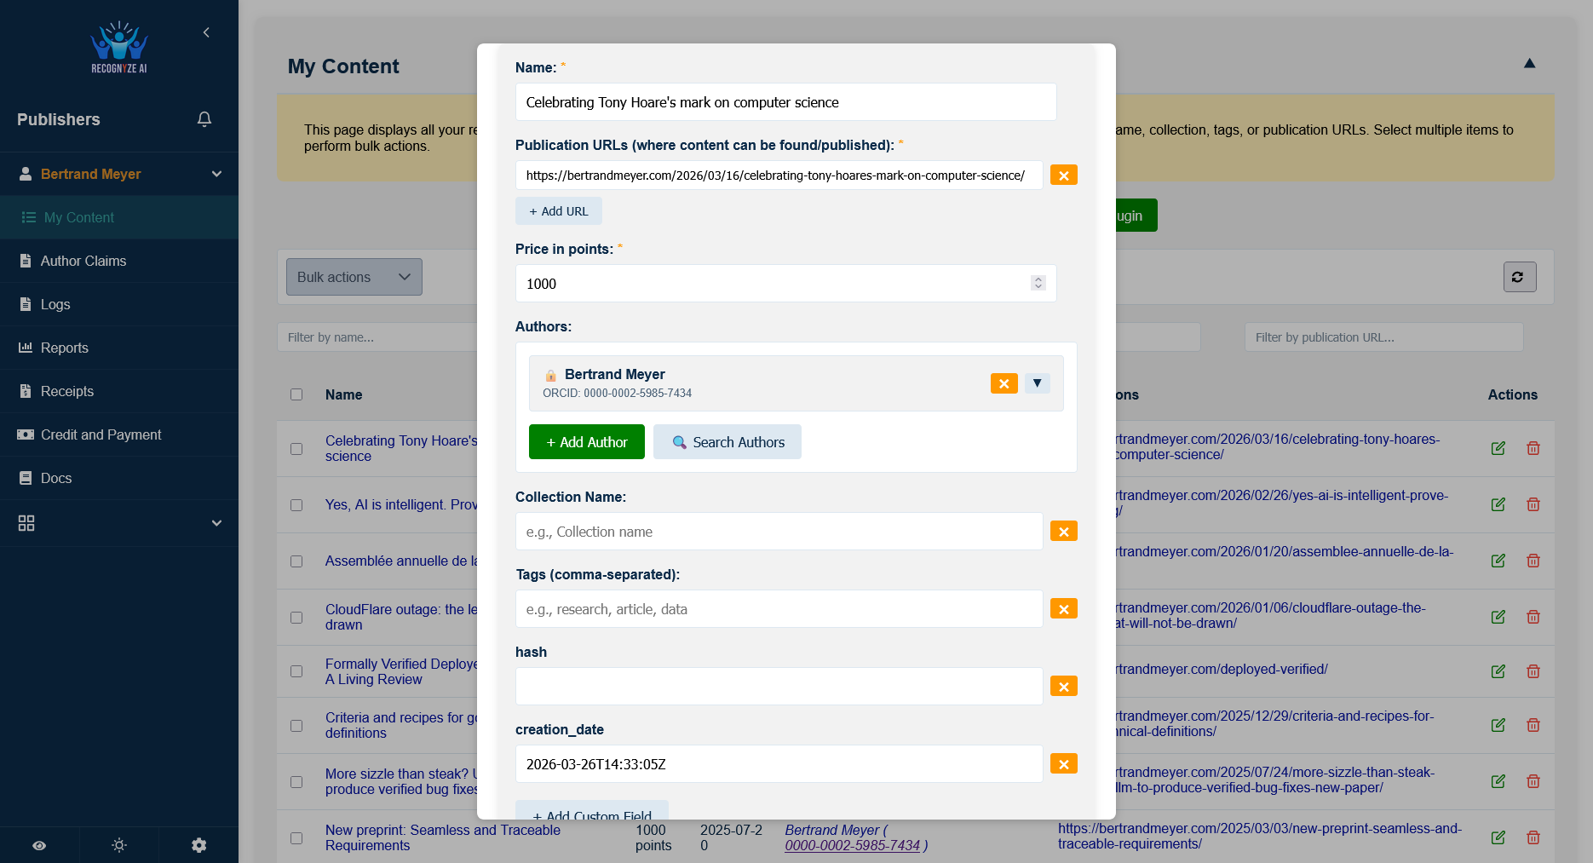Image resolution: width=1593 pixels, height=863 pixels.
Task: Edit the Yes, AI is intelligent row
Action: pos(1498,504)
